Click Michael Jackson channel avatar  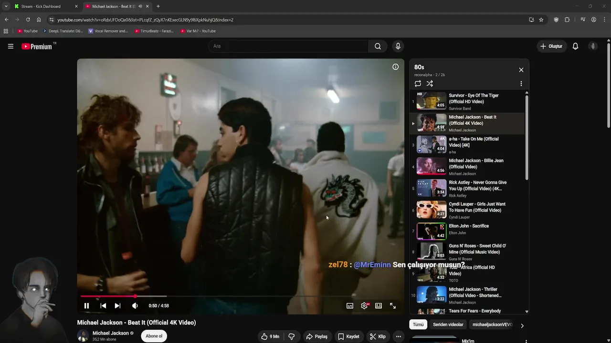click(x=83, y=336)
